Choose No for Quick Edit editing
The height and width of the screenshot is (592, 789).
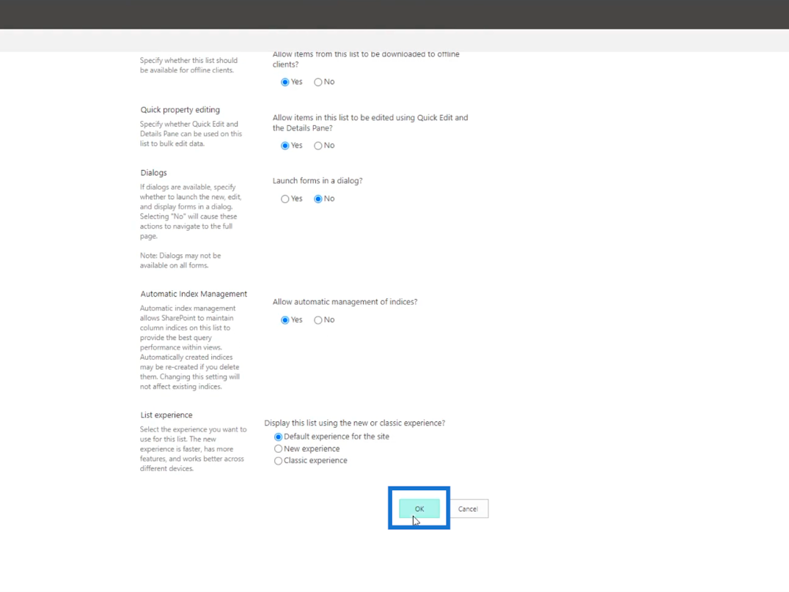click(x=318, y=146)
